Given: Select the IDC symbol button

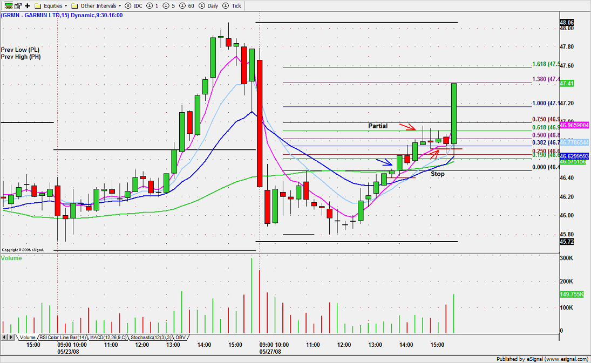Looking at the screenshot, I should 133,5.
